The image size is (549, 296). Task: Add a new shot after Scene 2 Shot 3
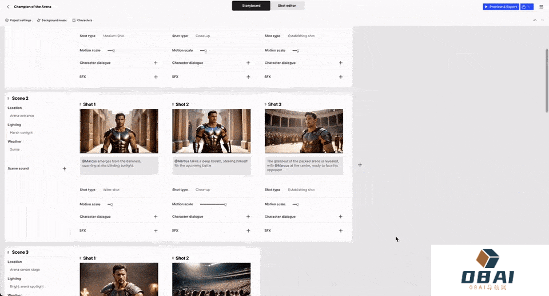[360, 165]
